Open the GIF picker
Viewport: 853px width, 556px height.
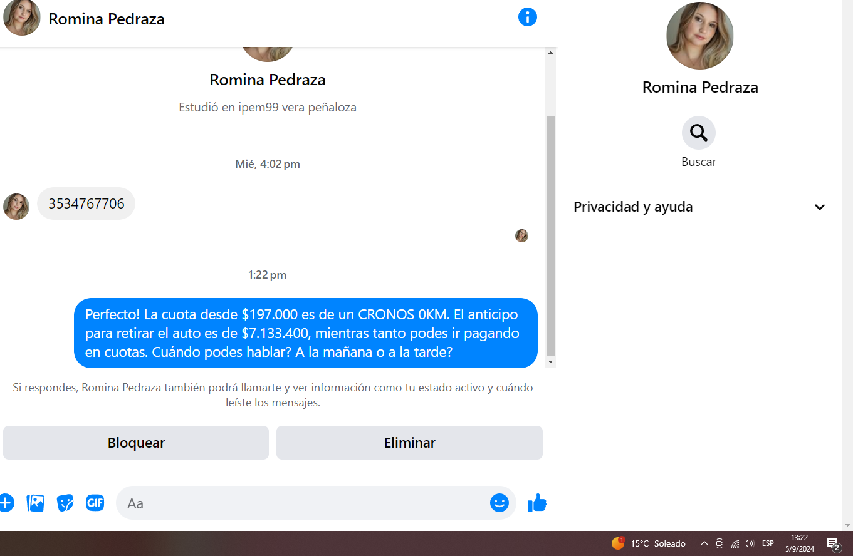[x=95, y=503]
